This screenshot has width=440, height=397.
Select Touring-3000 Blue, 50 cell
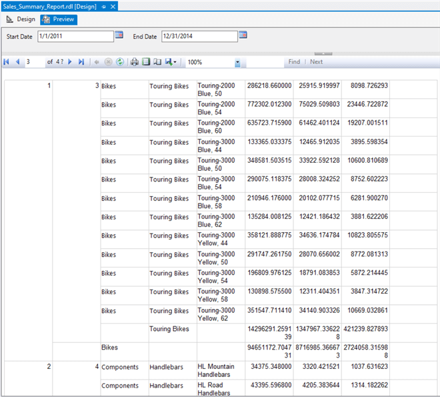click(221, 164)
